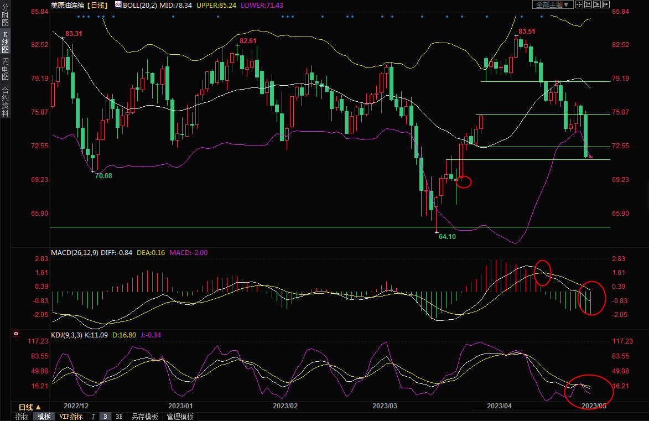
Task: Click the 管理模板 manage templates button
Action: (x=180, y=417)
